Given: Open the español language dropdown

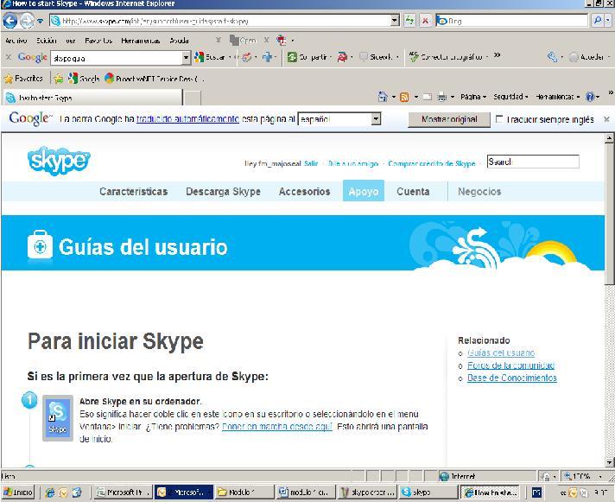Looking at the screenshot, I should click(x=376, y=119).
